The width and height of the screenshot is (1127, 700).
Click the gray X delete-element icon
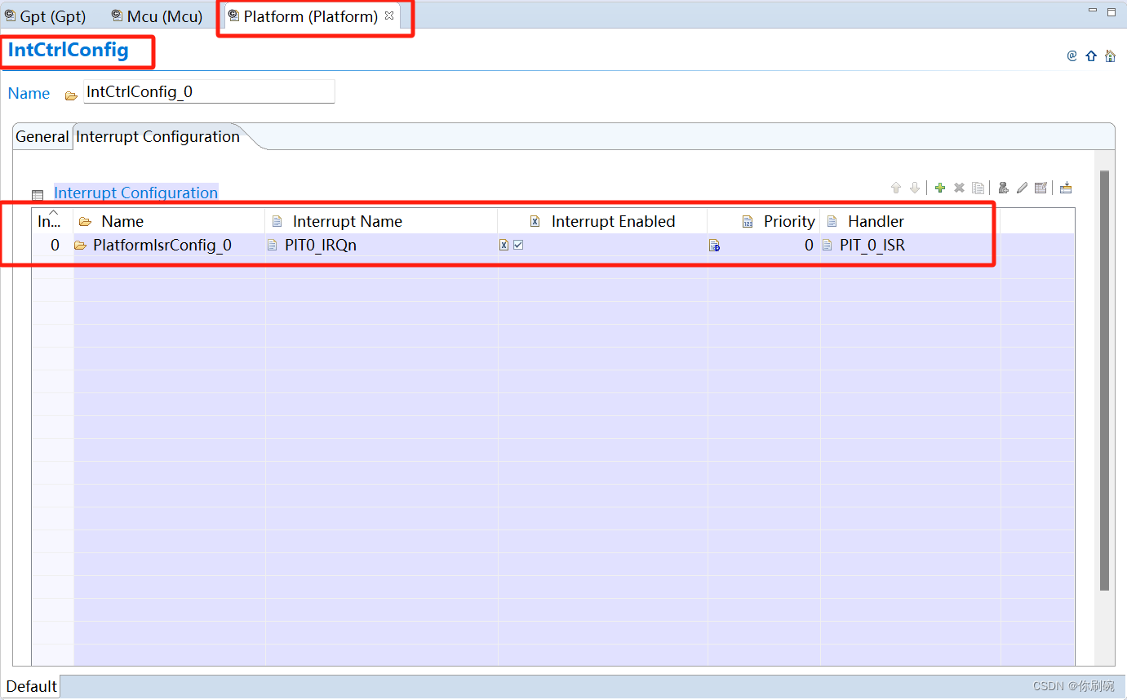tap(959, 188)
